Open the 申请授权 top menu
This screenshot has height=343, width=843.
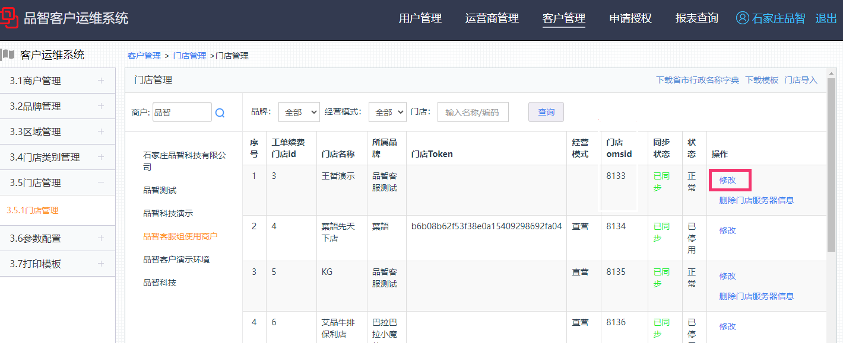[x=630, y=18]
